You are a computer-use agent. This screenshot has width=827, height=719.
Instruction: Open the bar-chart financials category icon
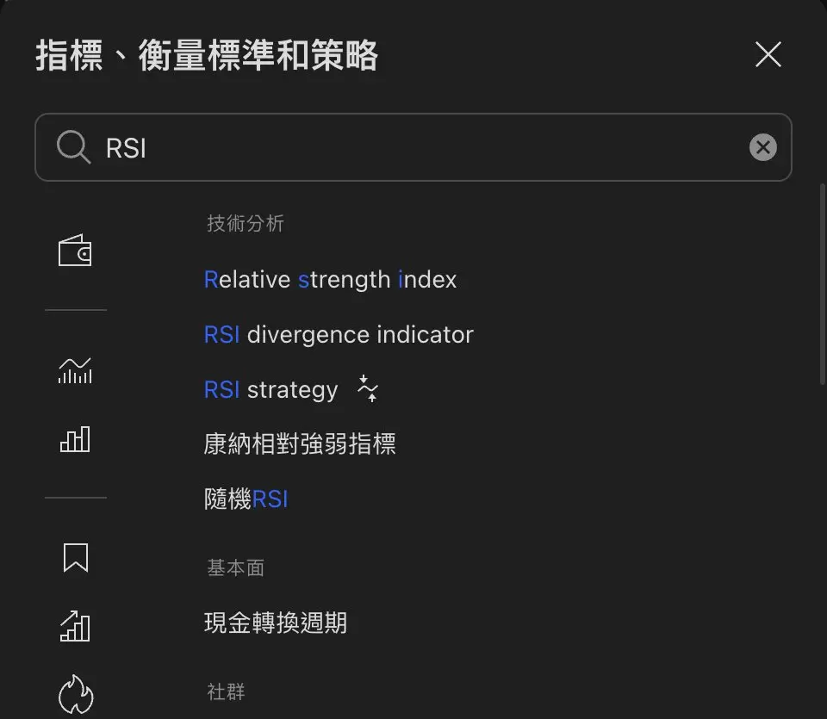75,439
